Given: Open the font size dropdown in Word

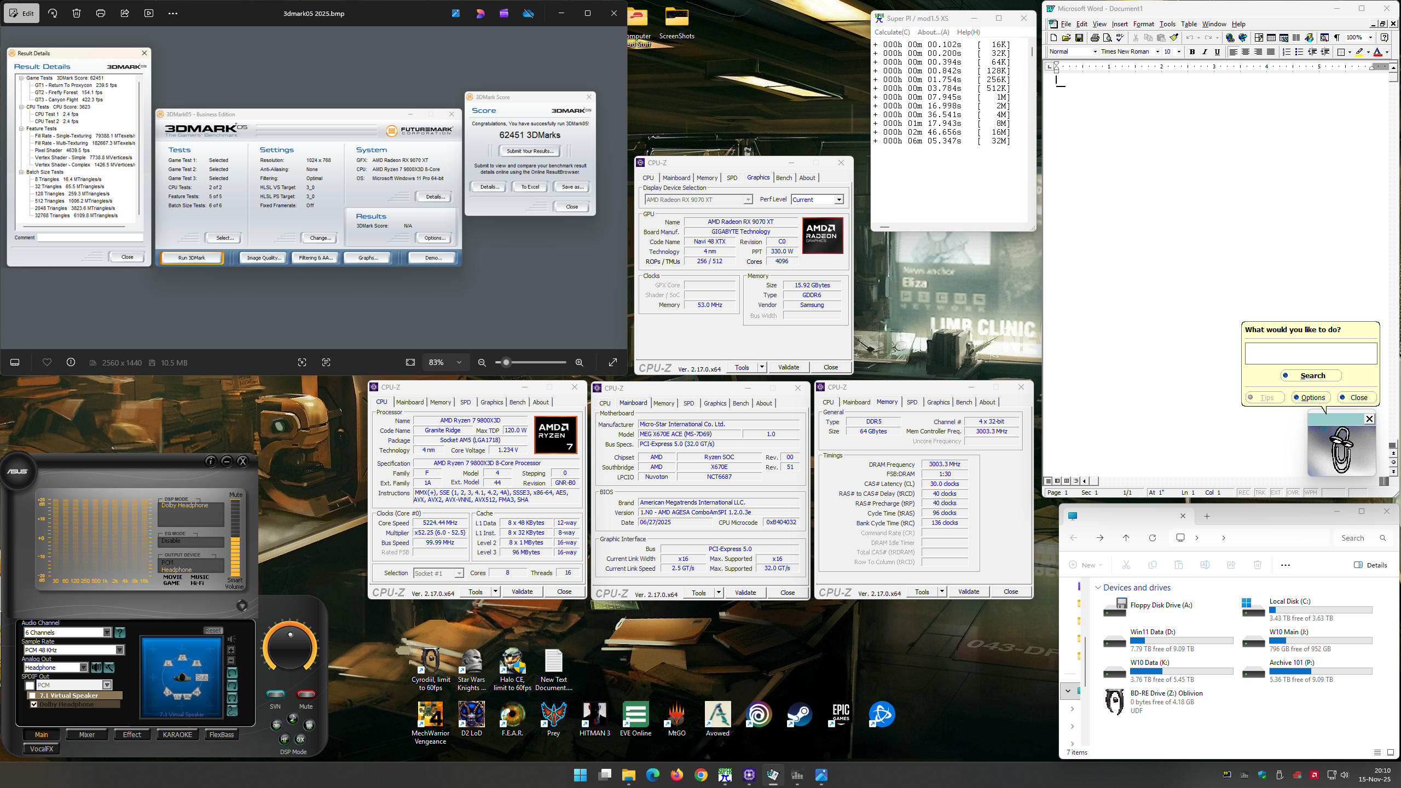Looking at the screenshot, I should point(1179,52).
